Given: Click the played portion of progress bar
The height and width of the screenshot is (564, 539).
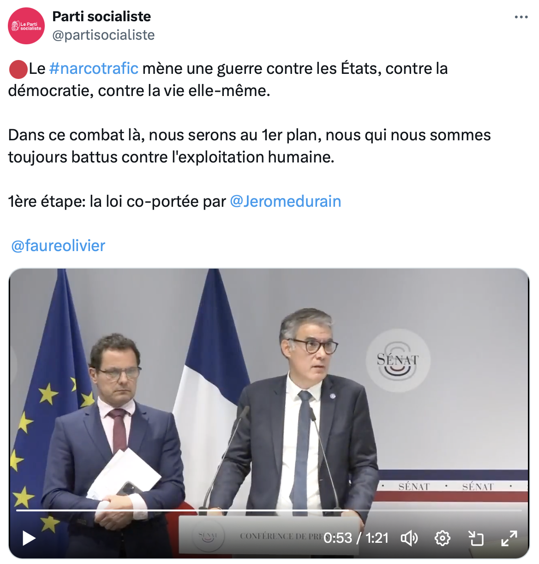Looking at the screenshot, I should (x=182, y=510).
